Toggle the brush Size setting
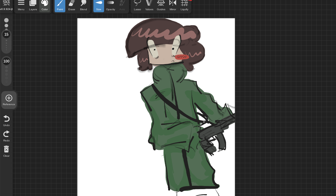The width and height of the screenshot is (336, 196). tap(99, 6)
